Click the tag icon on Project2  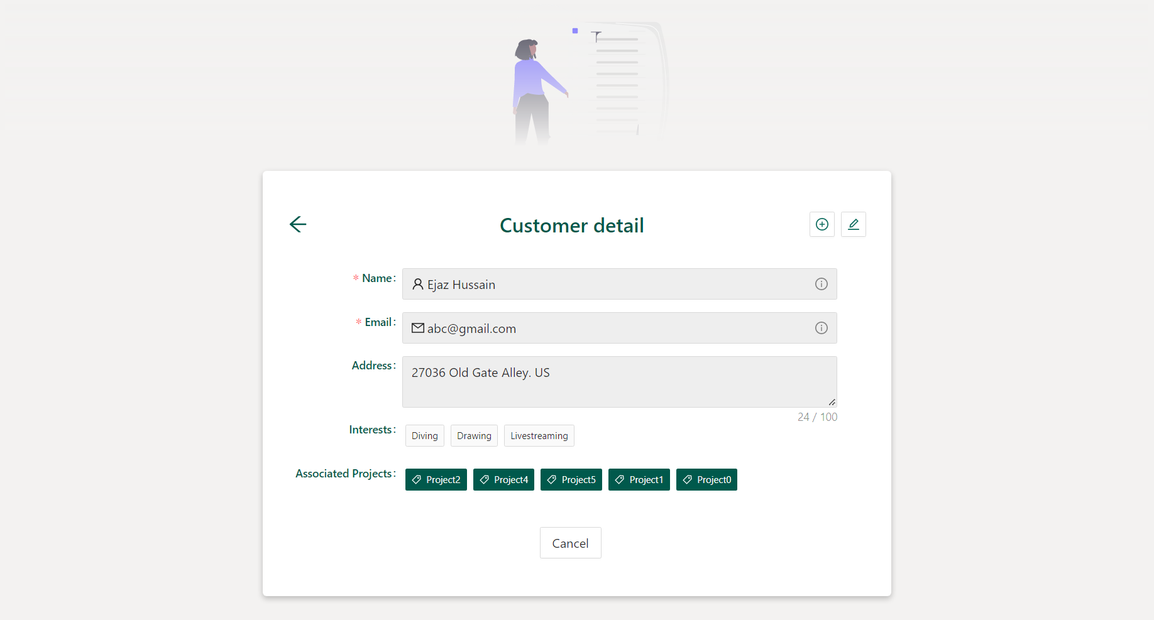coord(417,479)
